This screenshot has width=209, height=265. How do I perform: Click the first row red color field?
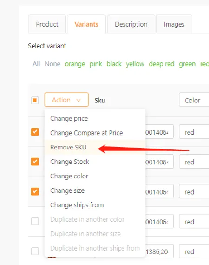point(194,132)
